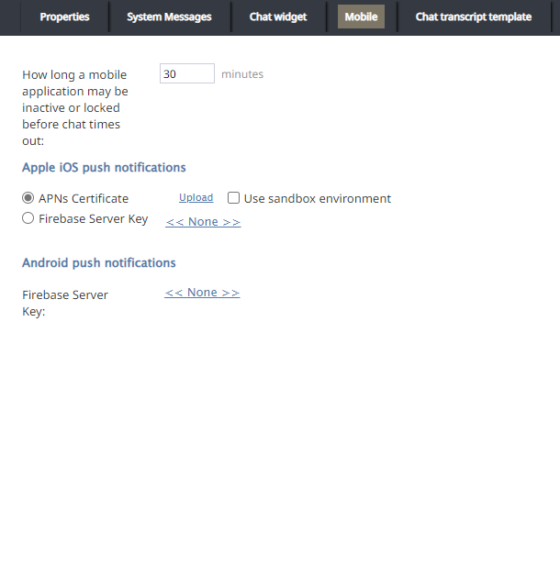
Task: Click the Use sandbox environment label
Action: [318, 199]
